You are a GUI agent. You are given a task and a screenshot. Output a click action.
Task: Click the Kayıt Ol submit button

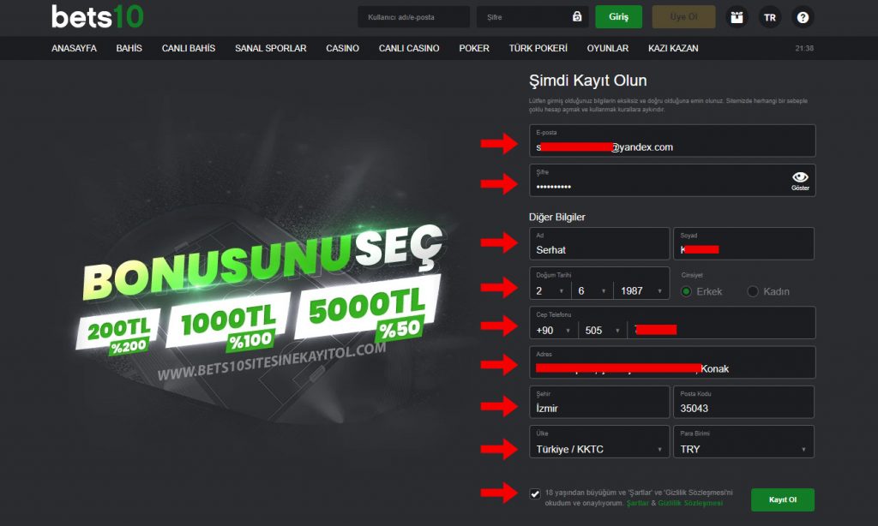(x=782, y=499)
